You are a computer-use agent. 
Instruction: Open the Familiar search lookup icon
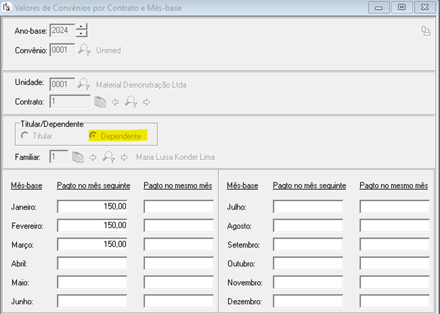108,157
